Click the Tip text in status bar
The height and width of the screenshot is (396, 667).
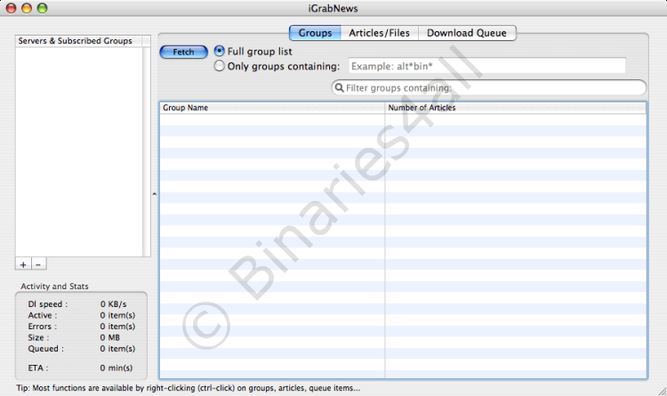(x=188, y=388)
